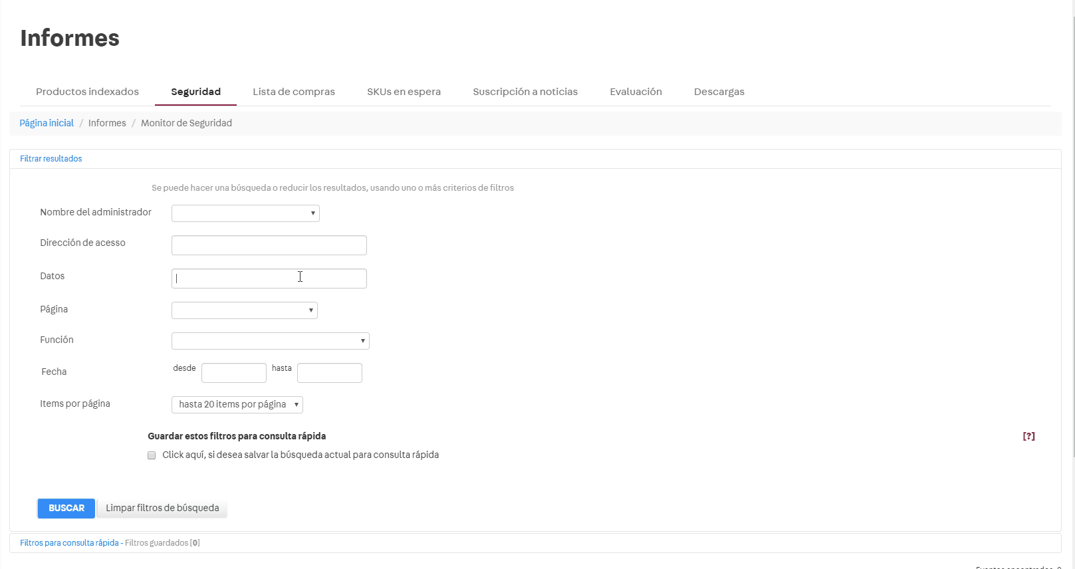
Task: Click Limpar filtros de búsqueda button
Action: (x=162, y=508)
